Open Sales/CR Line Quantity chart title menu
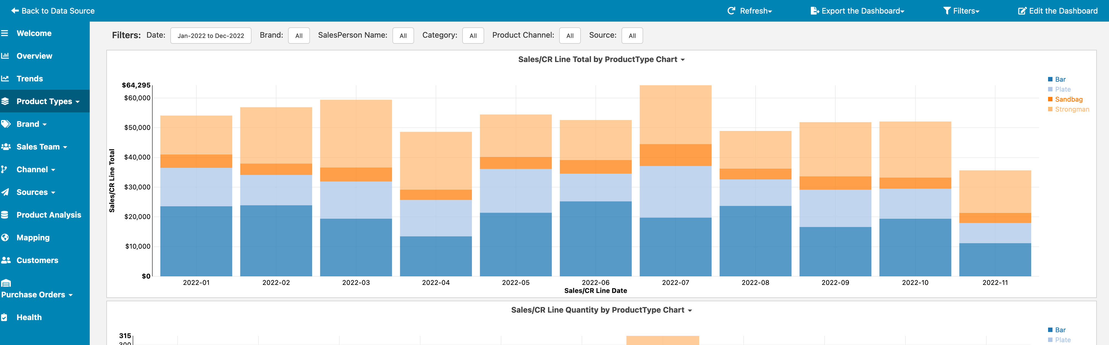This screenshot has width=1109, height=345. point(601,310)
